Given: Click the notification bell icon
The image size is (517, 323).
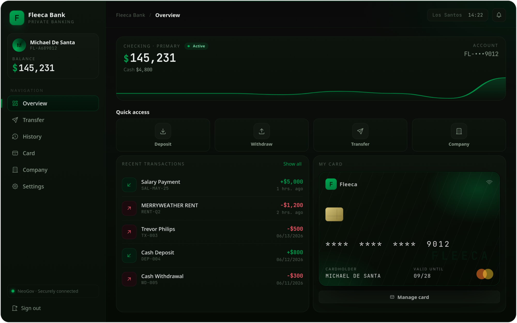Looking at the screenshot, I should click(499, 15).
